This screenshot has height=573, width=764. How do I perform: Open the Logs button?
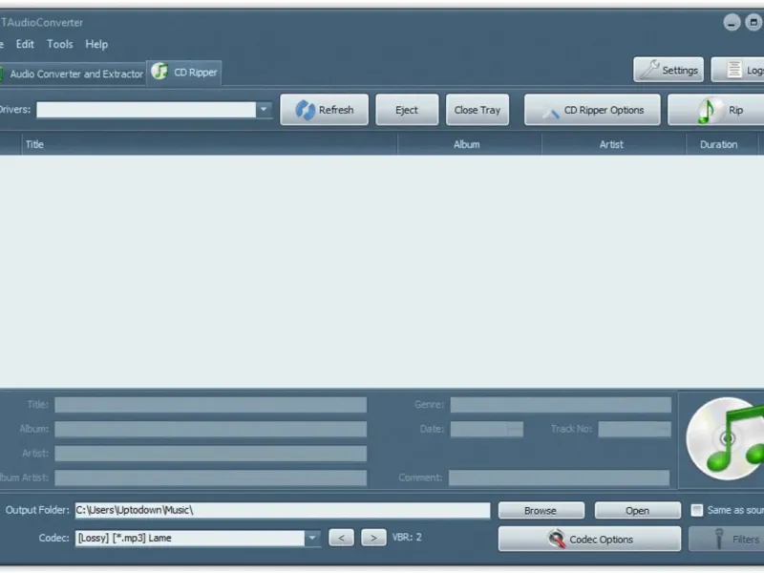click(737, 70)
